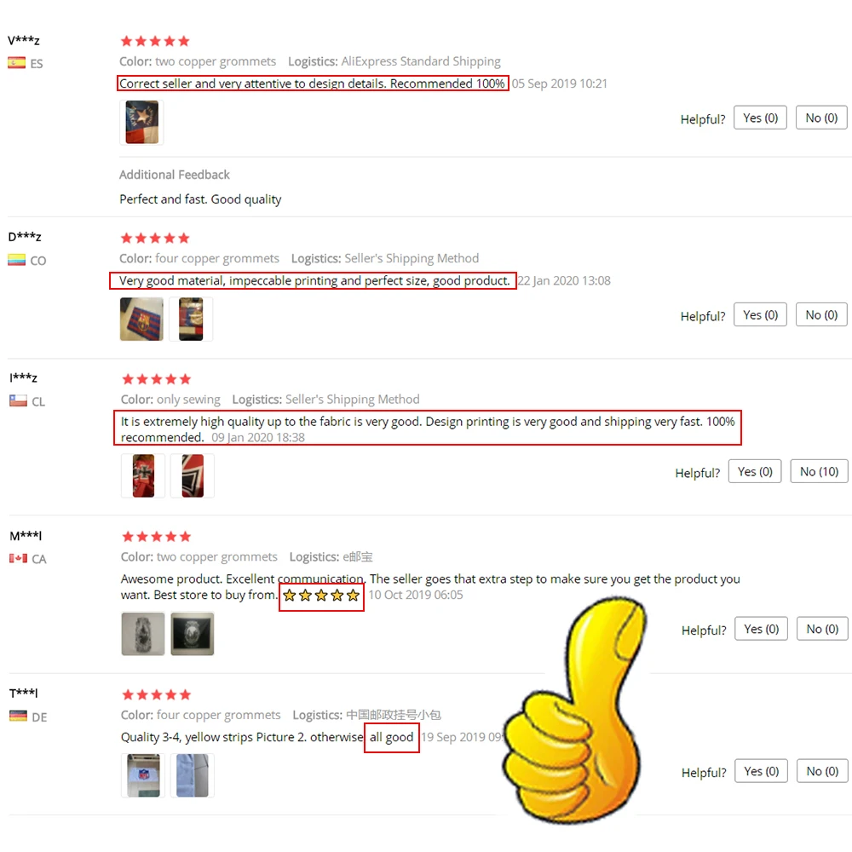
Task: Click the yellow stars in M***l's review text
Action: pos(321,596)
